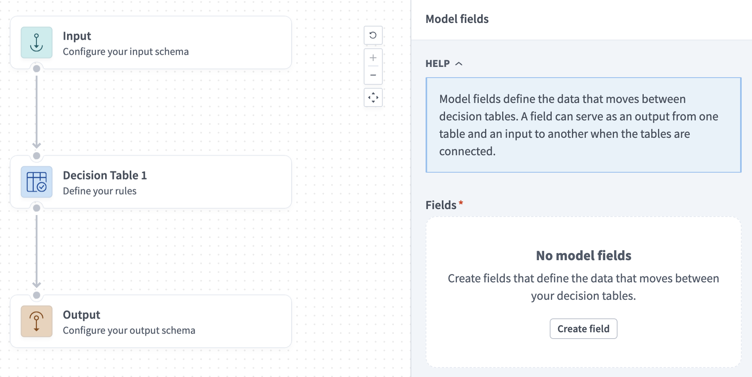Fit the diagram to the screen
Screen dimensions: 752x377
tap(373, 97)
